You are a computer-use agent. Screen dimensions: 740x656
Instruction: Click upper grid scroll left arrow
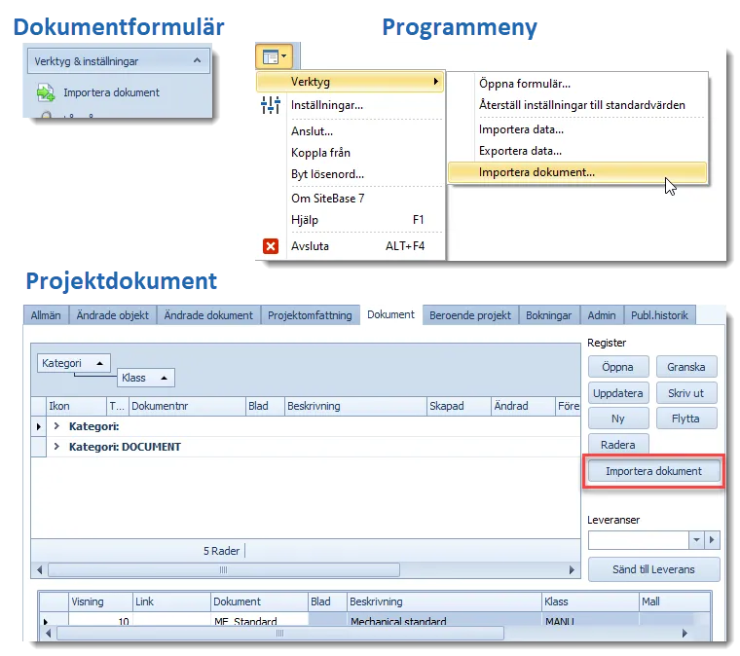coord(40,569)
